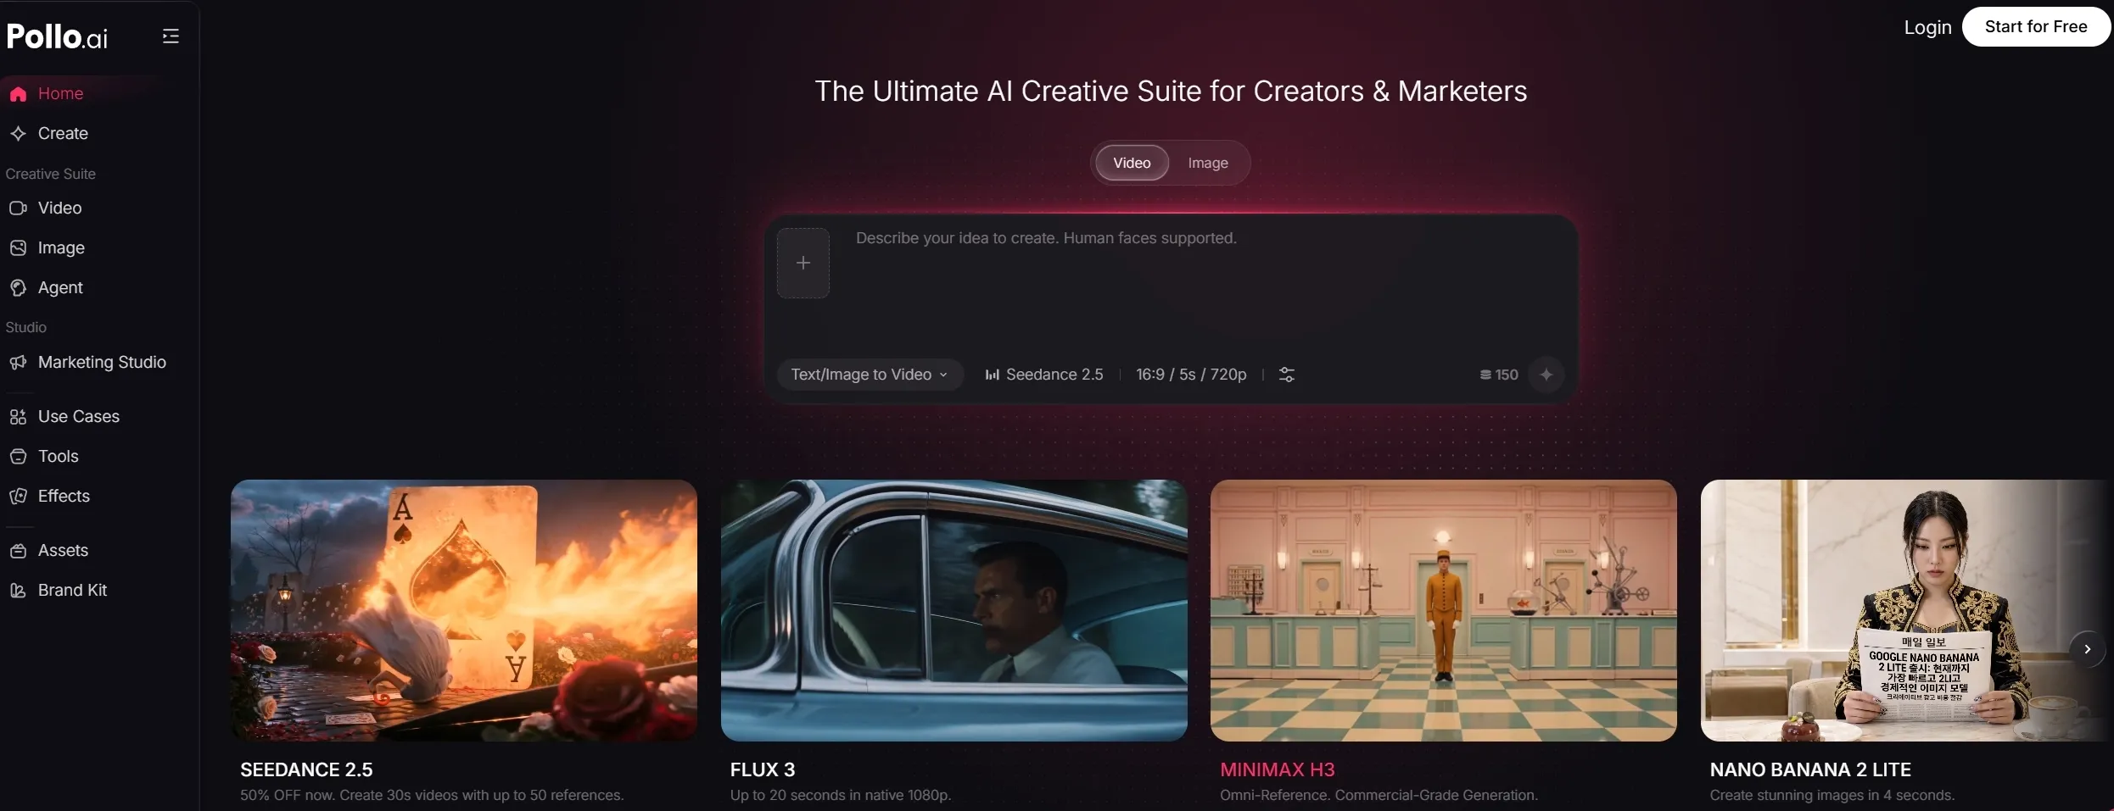
Task: Click the generate sparkle button
Action: tap(1546, 375)
